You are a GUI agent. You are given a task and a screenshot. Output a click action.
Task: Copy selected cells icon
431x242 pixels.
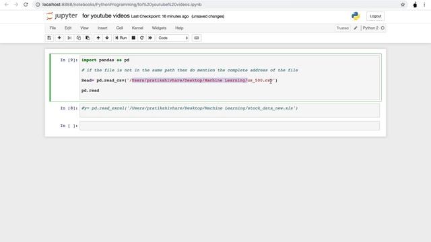tap(79, 38)
